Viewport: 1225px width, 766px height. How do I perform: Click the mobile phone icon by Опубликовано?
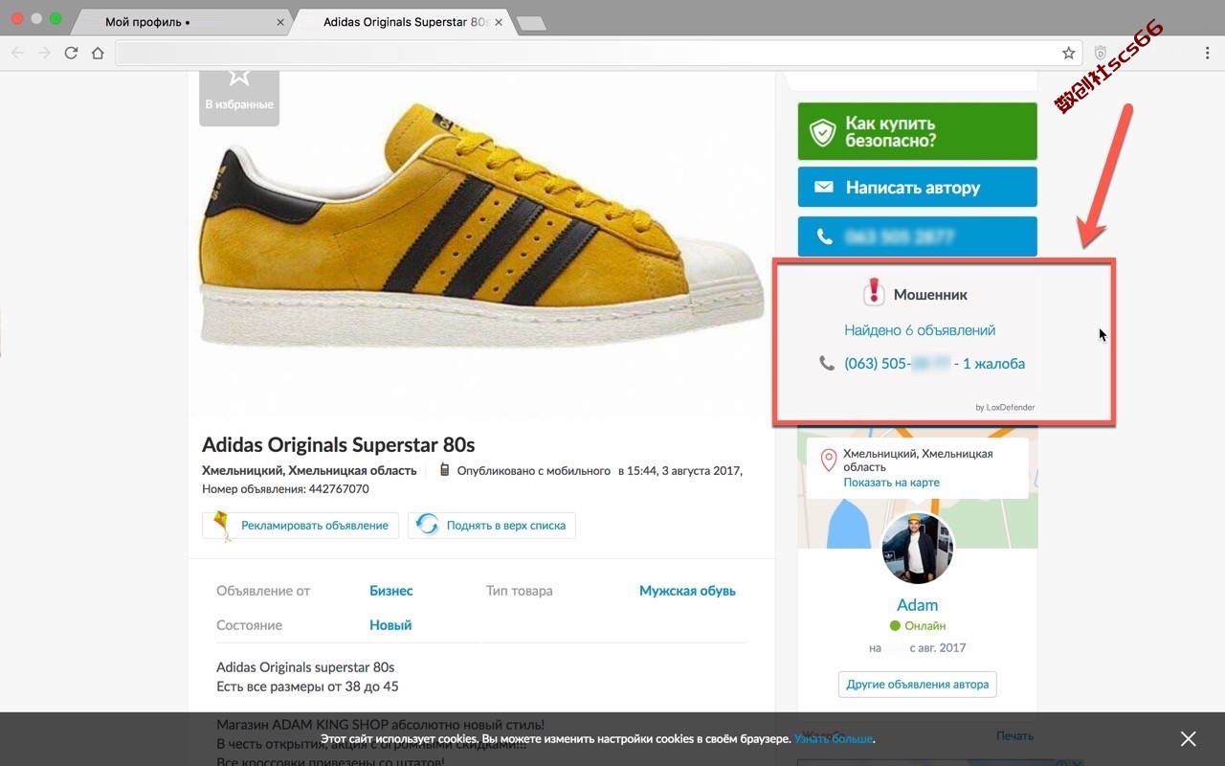(444, 470)
